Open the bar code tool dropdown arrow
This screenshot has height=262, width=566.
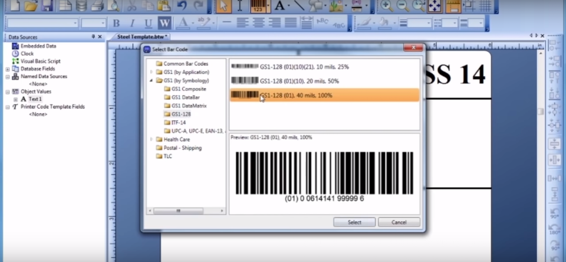tap(268, 6)
